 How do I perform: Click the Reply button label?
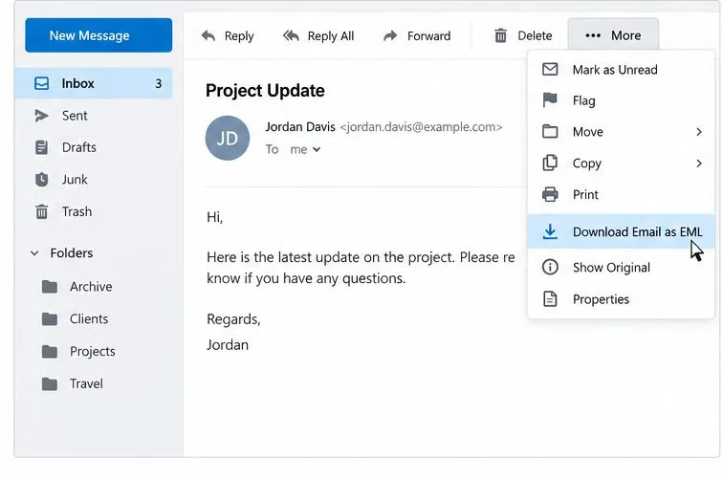239,36
